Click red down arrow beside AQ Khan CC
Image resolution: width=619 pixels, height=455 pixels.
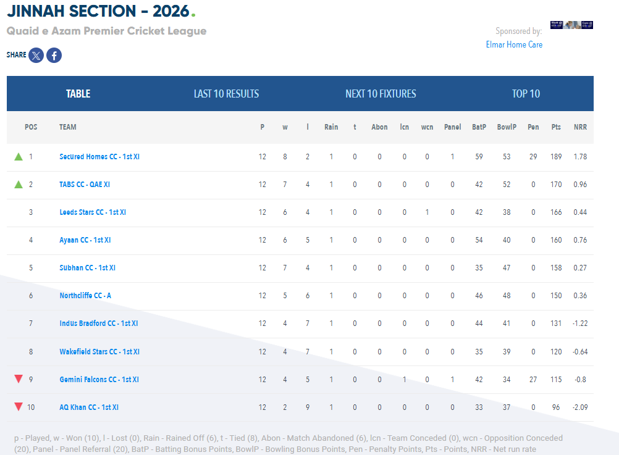19,406
